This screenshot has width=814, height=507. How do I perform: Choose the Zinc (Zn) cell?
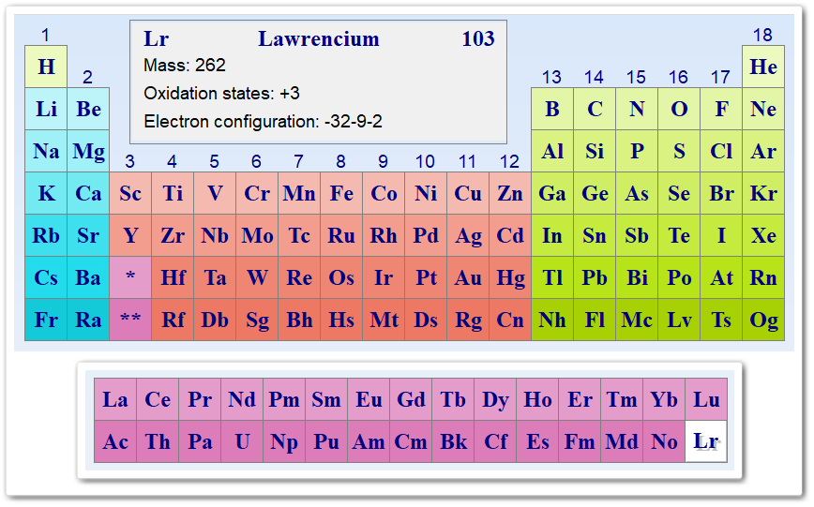tap(510, 194)
